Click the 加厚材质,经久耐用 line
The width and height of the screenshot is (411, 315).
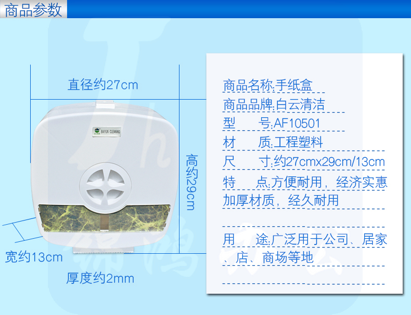tap(281, 200)
